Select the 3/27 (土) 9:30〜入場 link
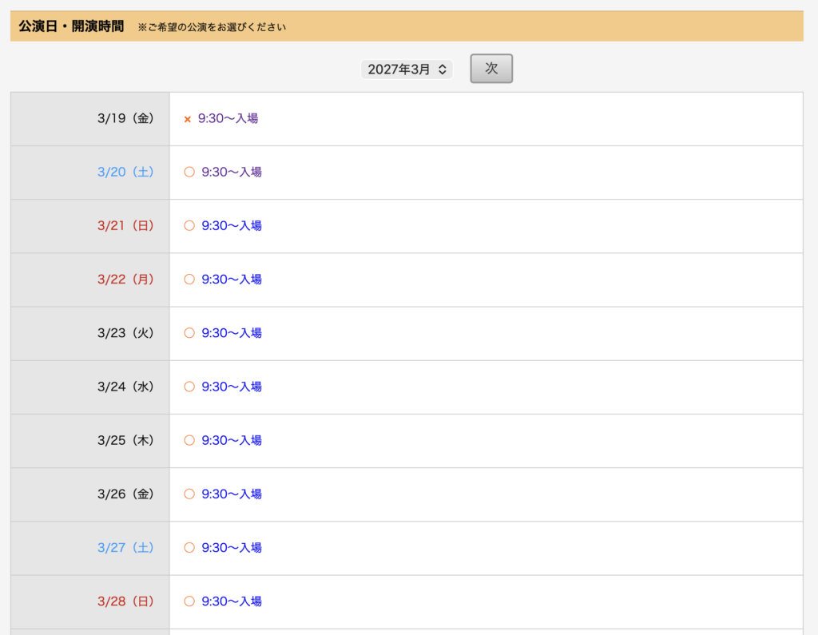Viewport: 818px width, 635px height. [x=232, y=548]
